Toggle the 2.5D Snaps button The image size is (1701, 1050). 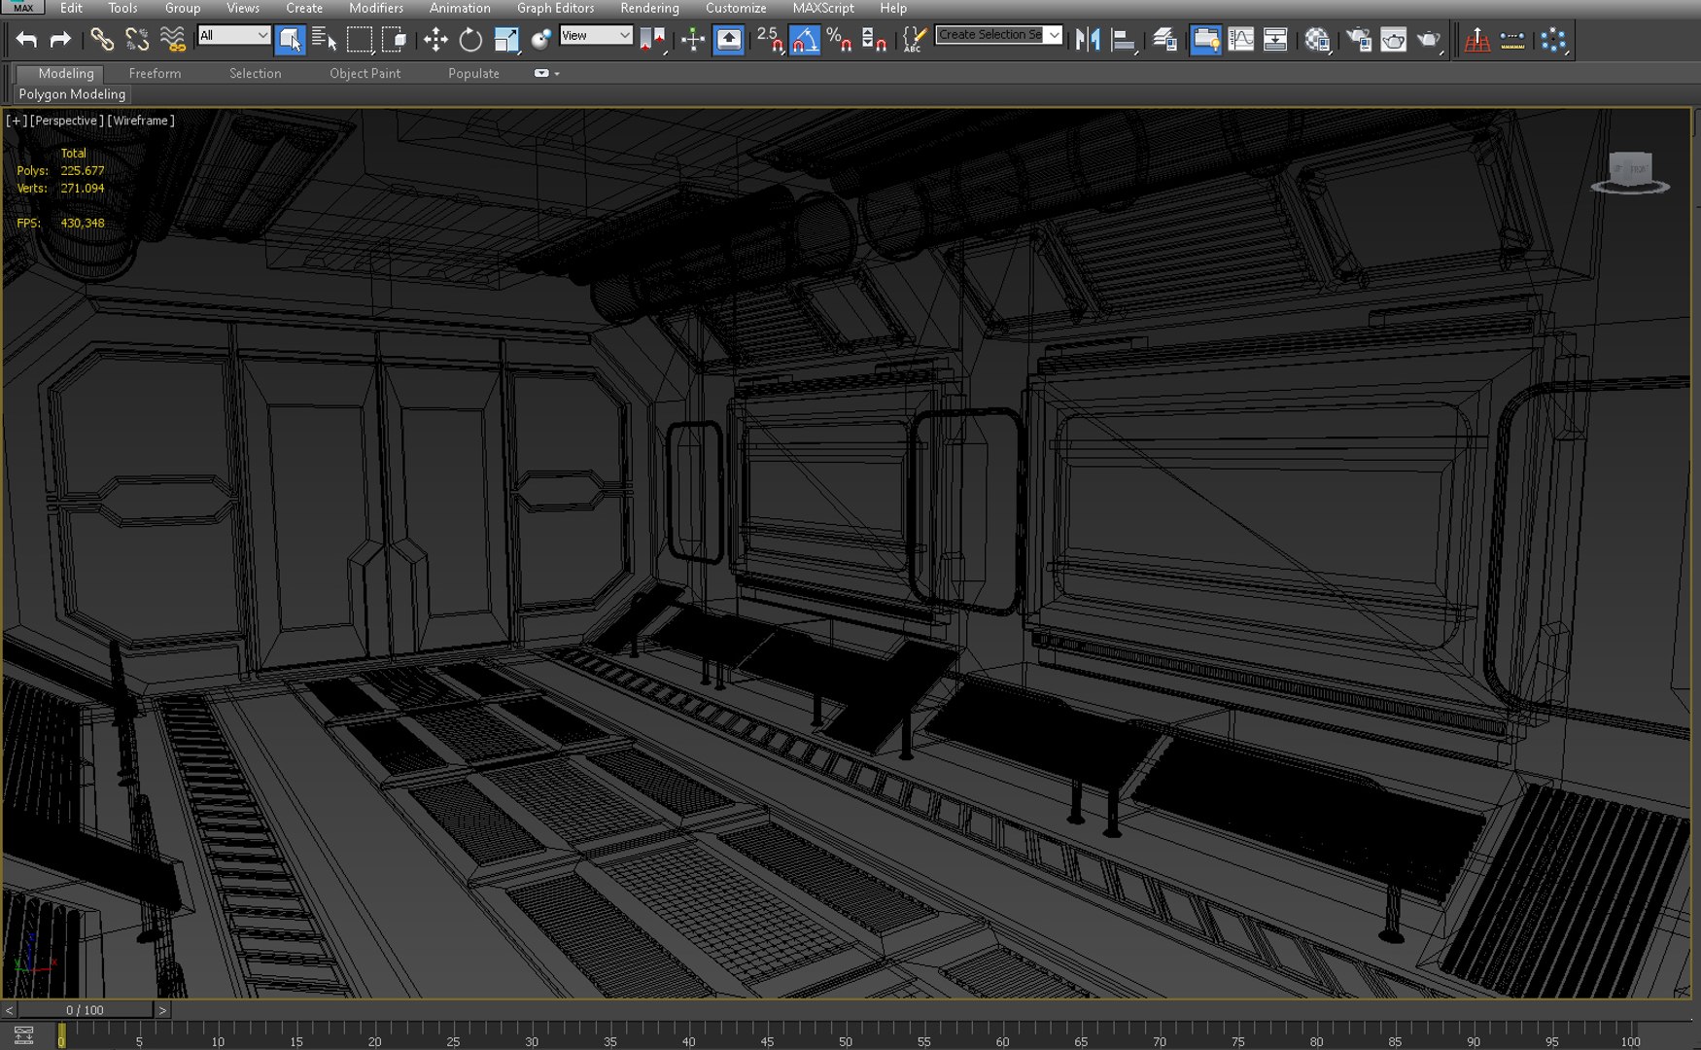(770, 40)
